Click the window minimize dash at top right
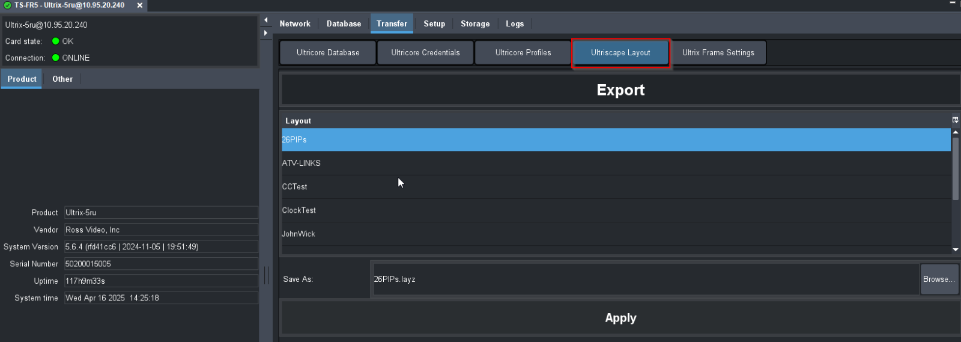The height and width of the screenshot is (342, 961). tap(952, 3)
